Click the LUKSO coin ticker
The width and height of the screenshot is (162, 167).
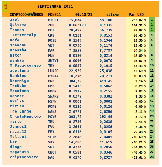pyautogui.click(x=53, y=71)
